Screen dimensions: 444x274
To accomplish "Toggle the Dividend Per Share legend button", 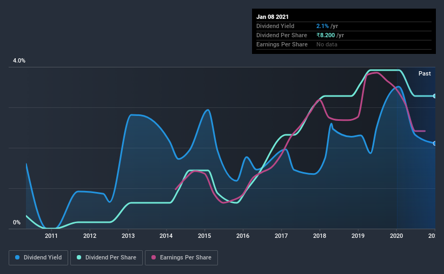I will tap(107, 258).
